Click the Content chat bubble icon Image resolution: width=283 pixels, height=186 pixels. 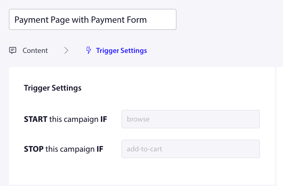pyautogui.click(x=13, y=50)
